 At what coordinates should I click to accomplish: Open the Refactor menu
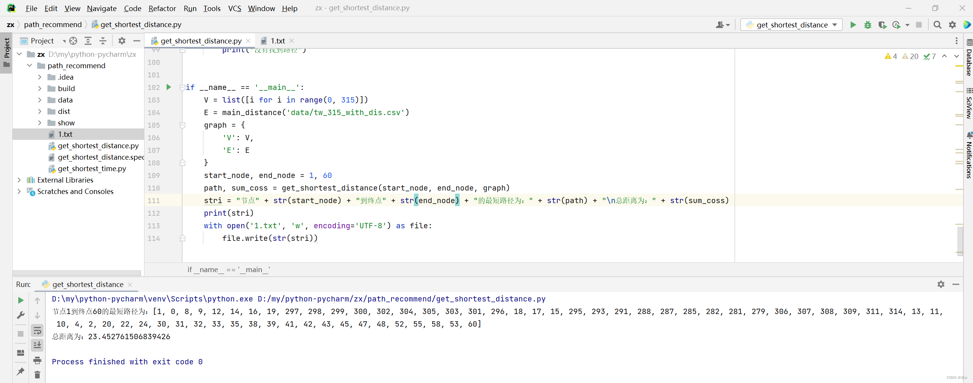pos(162,8)
